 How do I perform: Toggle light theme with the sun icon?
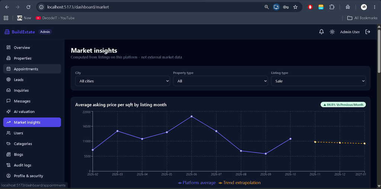(x=332, y=32)
